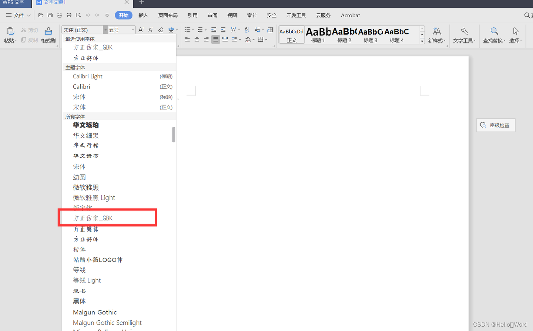Click the export to PDF icon
533x331 pixels.
click(x=59, y=15)
